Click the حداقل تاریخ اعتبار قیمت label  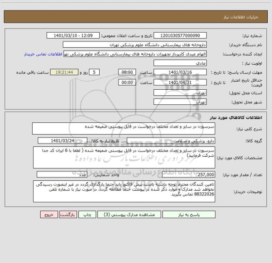coord(246,83)
